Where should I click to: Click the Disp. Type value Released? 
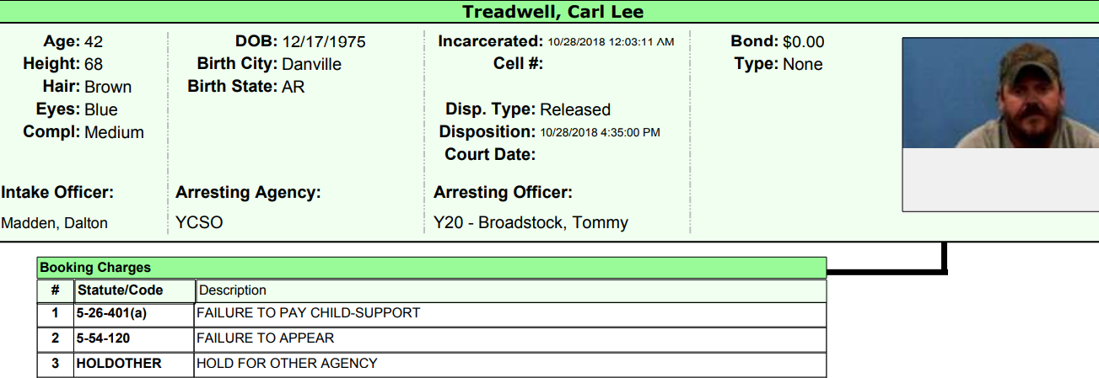click(x=574, y=110)
